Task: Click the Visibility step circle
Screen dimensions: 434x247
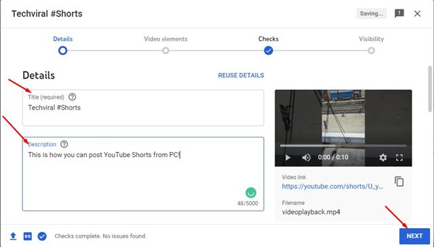Action: coord(372,51)
